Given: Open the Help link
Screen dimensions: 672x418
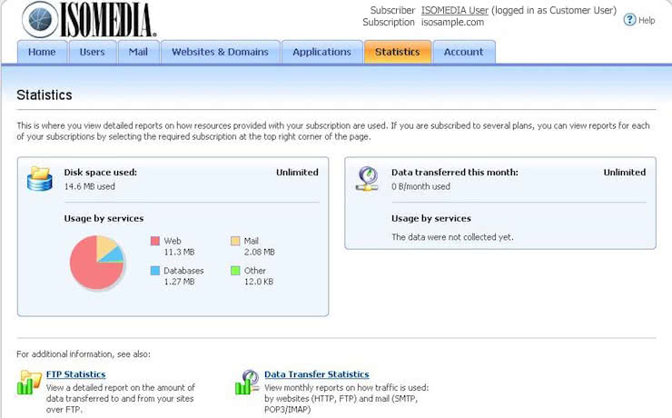Looking at the screenshot, I should click(647, 20).
